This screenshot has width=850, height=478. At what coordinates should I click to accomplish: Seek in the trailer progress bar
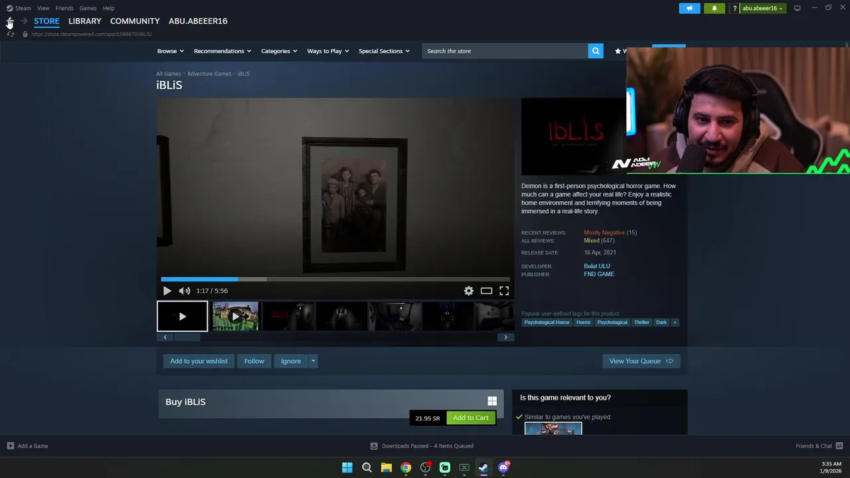click(335, 279)
